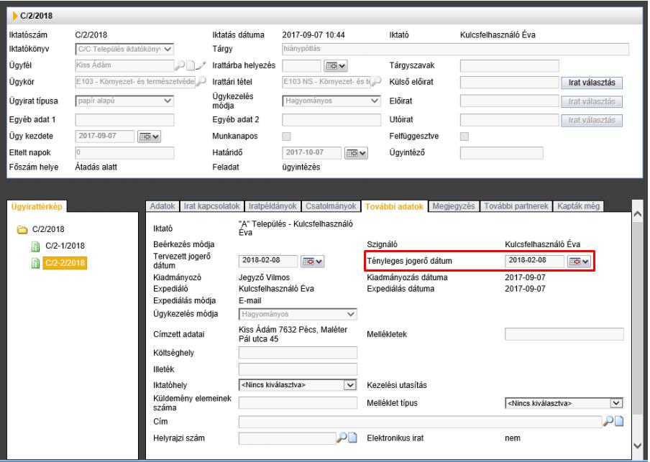Open the Ügy kezdete calendar picker
Screen dimensions: 650x462
149,137
